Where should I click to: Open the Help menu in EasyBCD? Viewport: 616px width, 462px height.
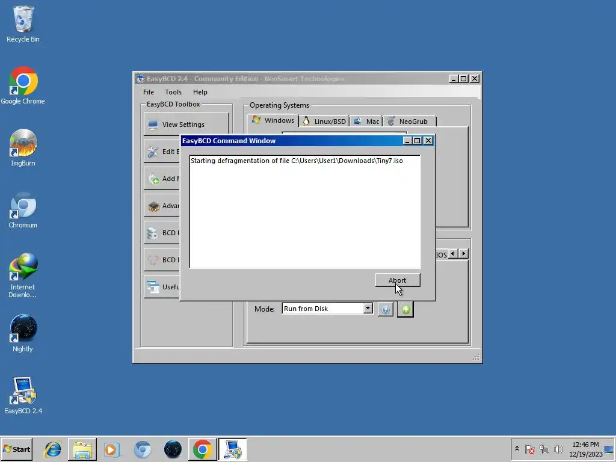coord(200,92)
